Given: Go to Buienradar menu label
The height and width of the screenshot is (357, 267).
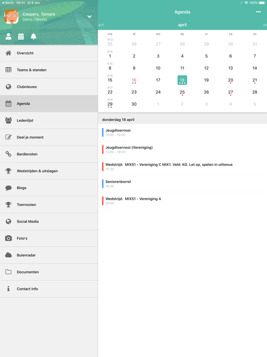Looking at the screenshot, I should click(x=26, y=255).
